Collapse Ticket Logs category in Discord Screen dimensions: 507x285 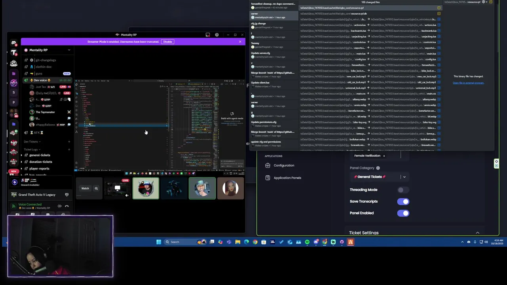(x=31, y=150)
